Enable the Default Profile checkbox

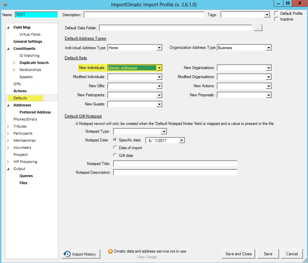pyautogui.click(x=276, y=13)
